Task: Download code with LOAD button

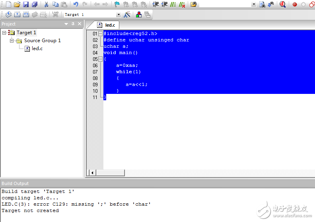Action: (x=55, y=14)
